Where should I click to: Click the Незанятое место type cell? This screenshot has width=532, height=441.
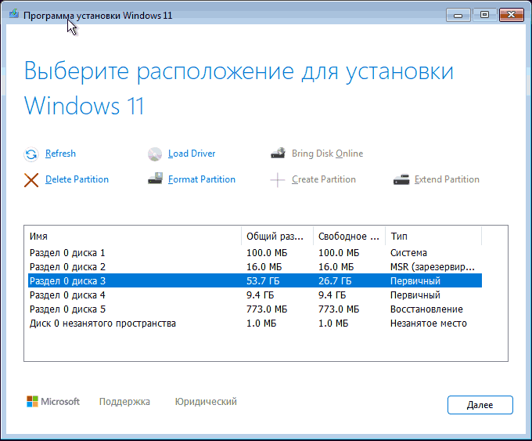coord(429,323)
